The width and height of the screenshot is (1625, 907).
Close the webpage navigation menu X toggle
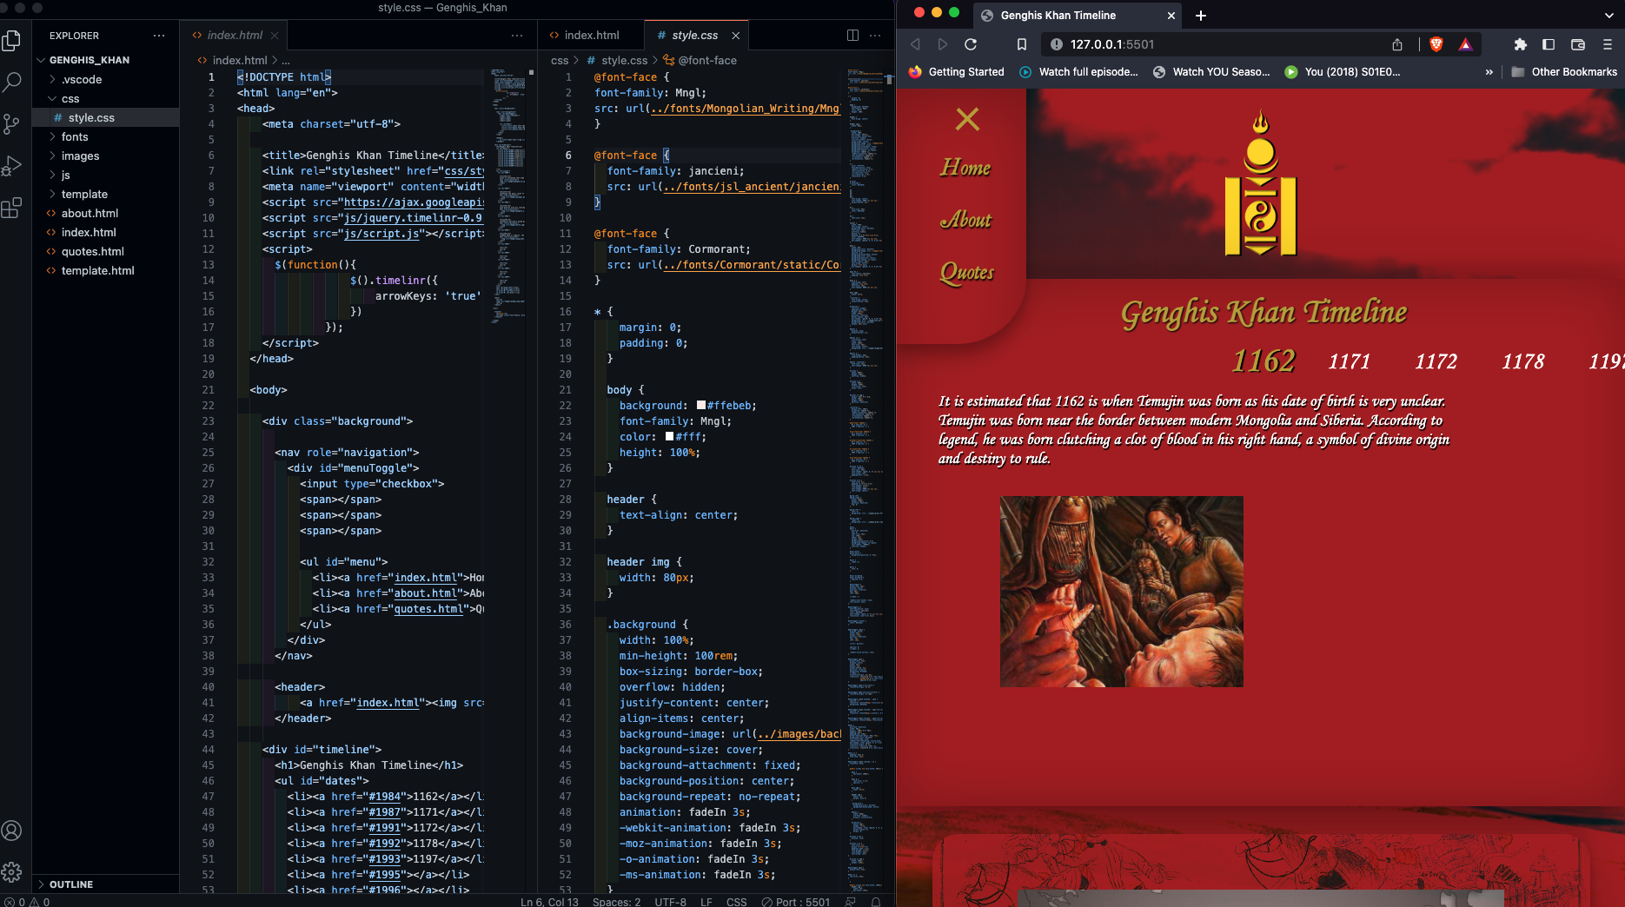[967, 119]
